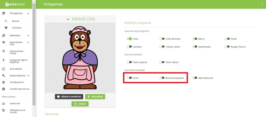Screen dimensions: 266x117
Task: Click the Sobre nosotros section label
Action: [9, 97]
